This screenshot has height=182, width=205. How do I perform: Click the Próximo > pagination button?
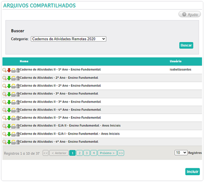107,153
